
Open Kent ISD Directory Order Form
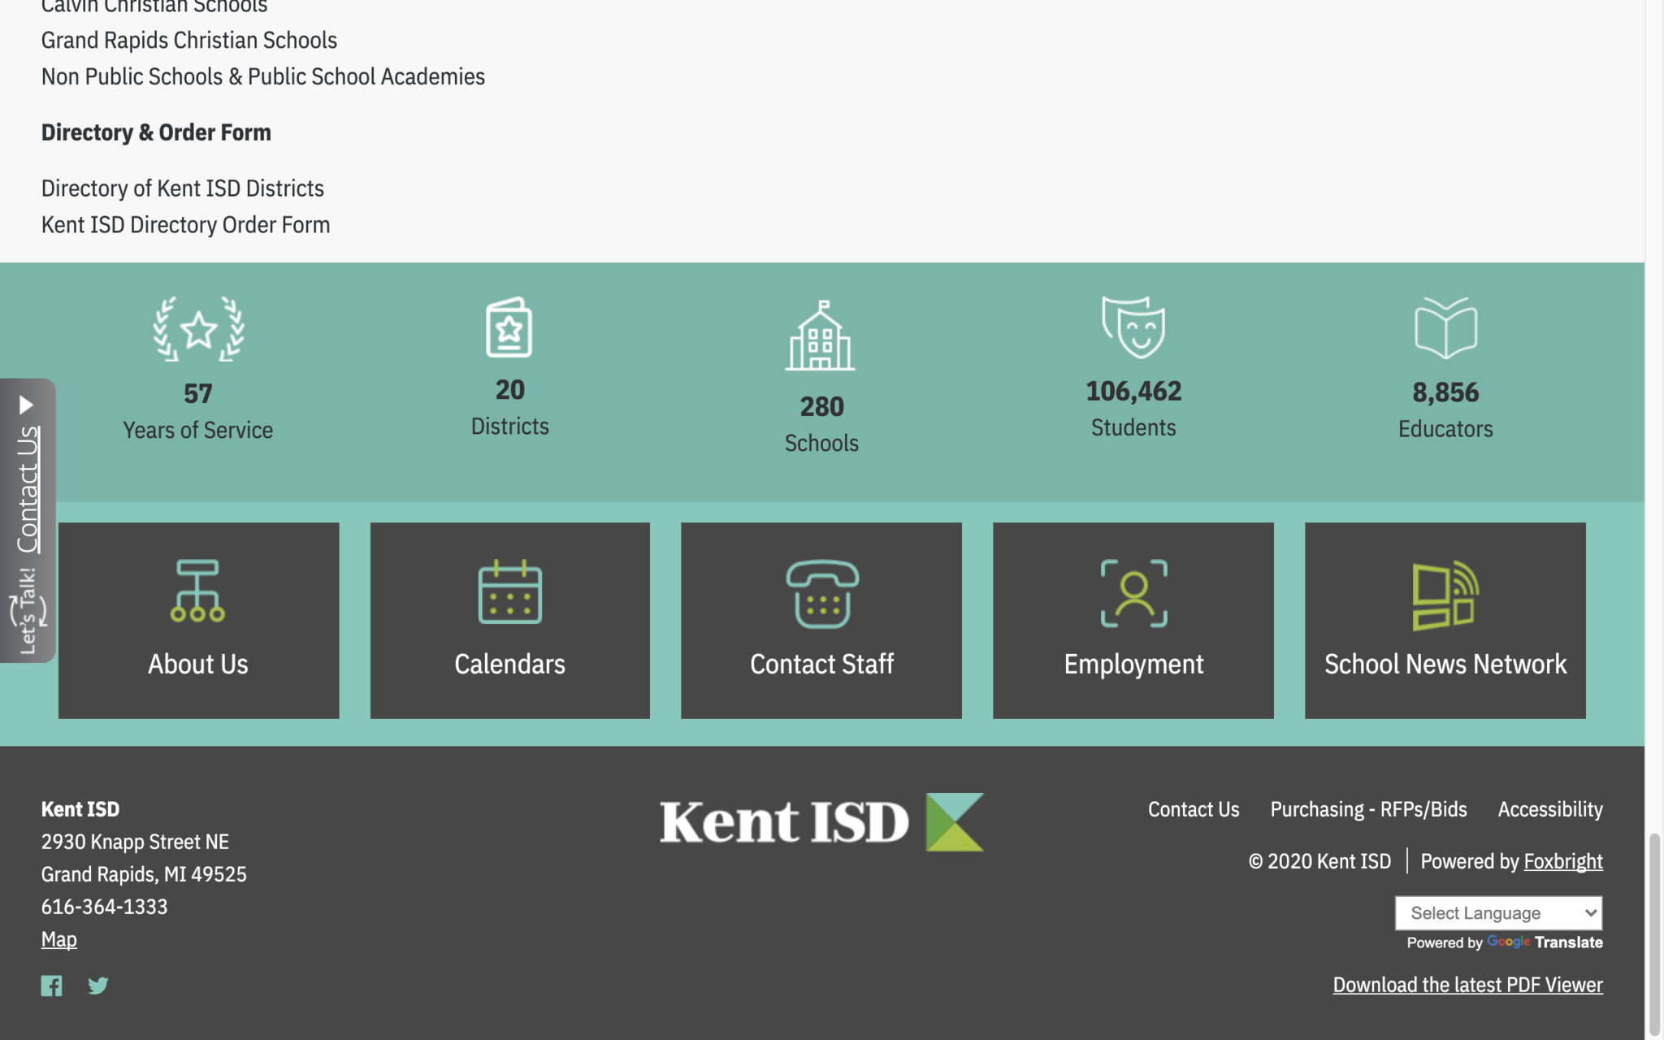pos(185,225)
